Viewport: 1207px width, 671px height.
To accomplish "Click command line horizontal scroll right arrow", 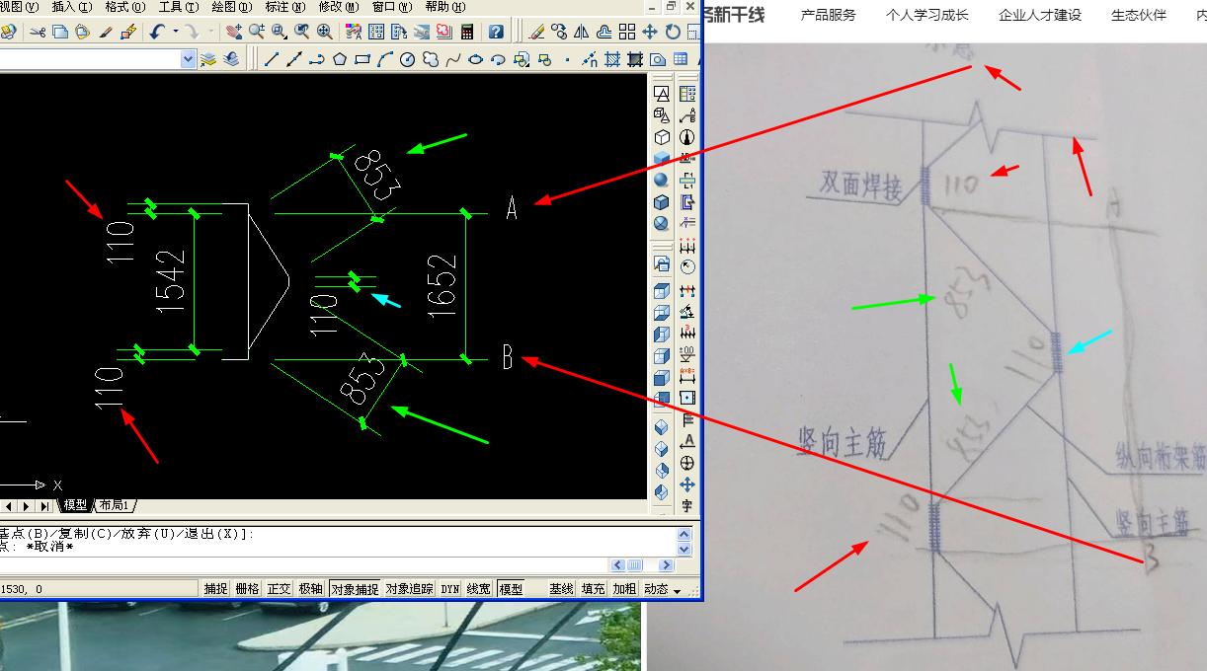I will click(x=666, y=565).
